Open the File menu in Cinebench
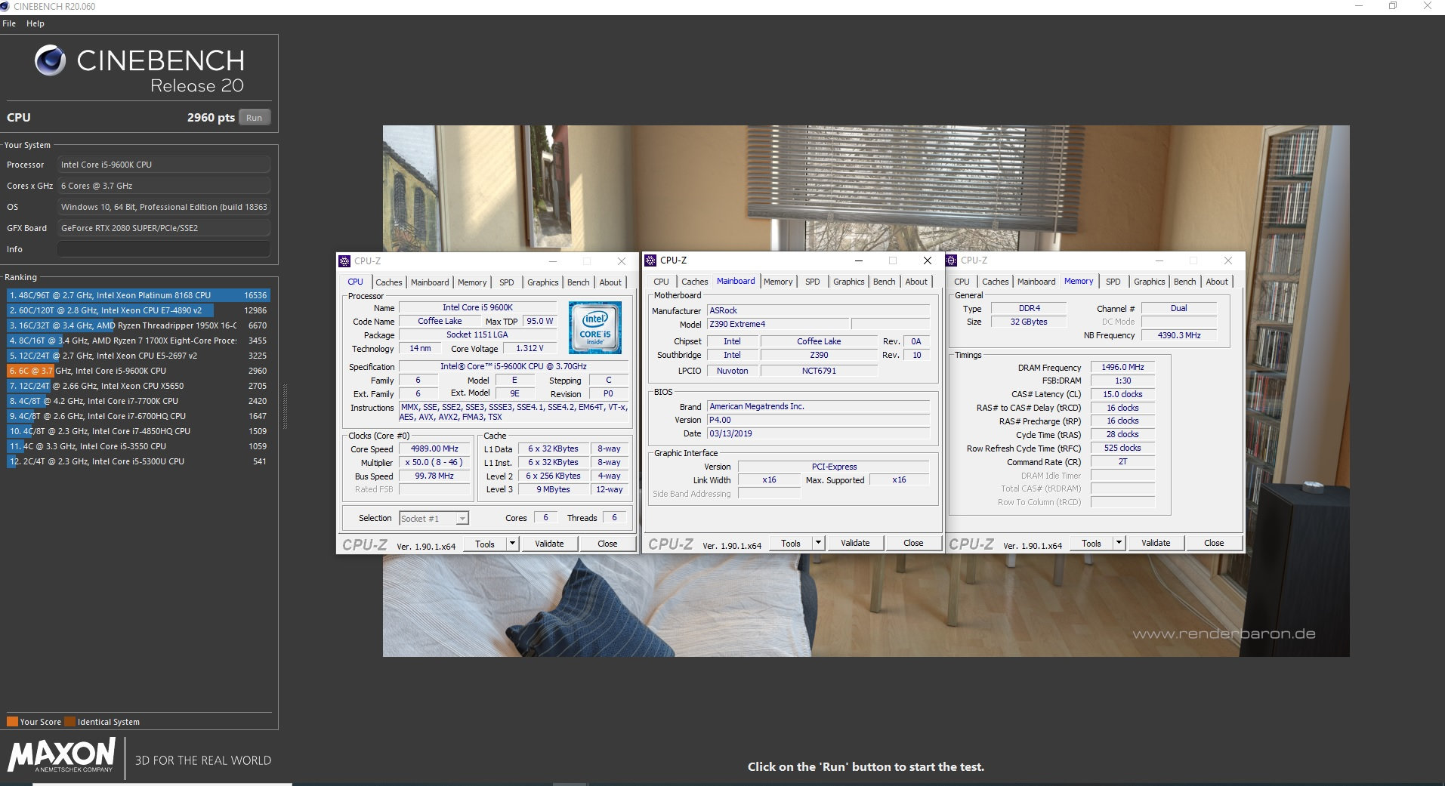 coord(9,23)
